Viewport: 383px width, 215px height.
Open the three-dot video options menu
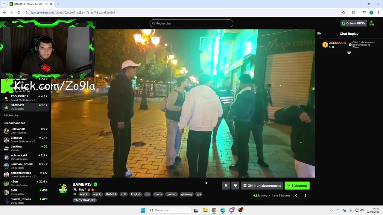[x=306, y=196]
